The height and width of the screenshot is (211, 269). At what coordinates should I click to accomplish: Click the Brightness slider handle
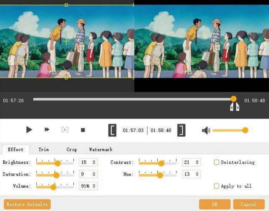58,163
